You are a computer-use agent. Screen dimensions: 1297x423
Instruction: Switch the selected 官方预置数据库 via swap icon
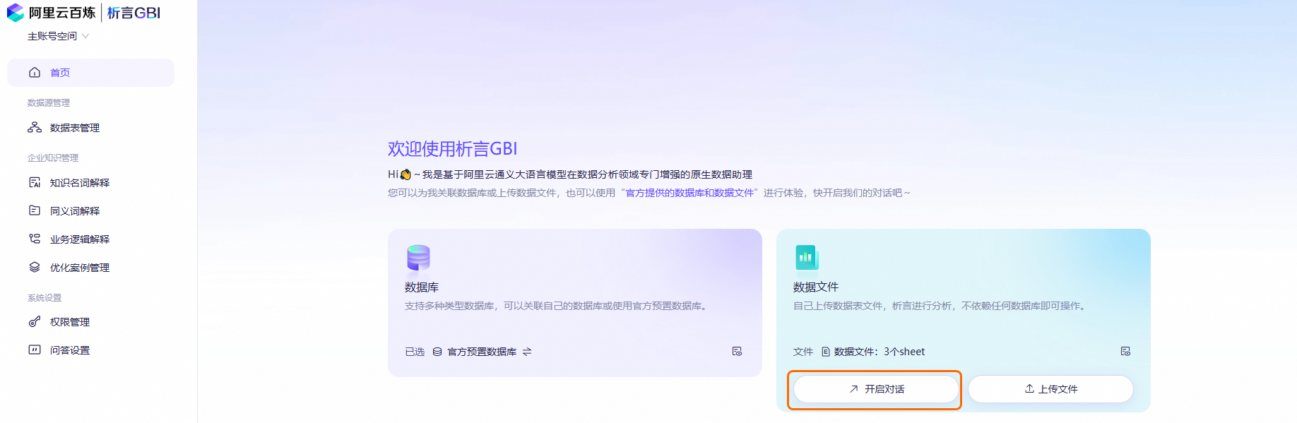[x=527, y=352]
